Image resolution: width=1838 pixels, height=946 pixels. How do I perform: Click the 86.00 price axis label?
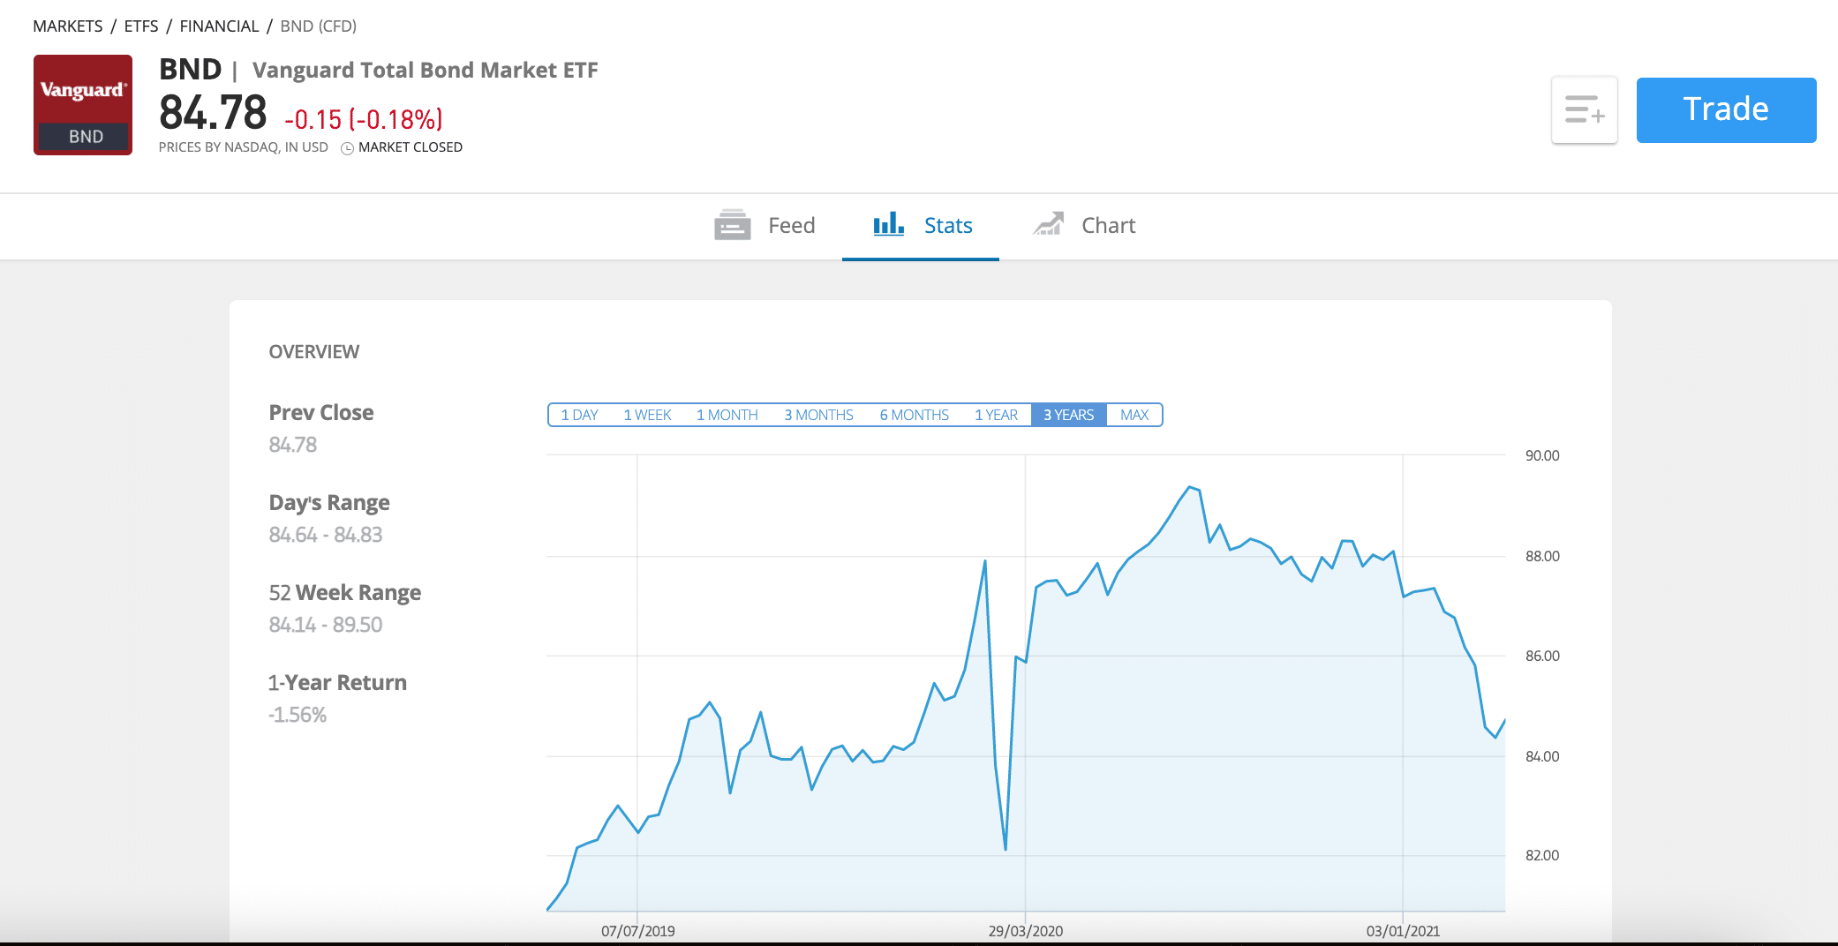1542,656
